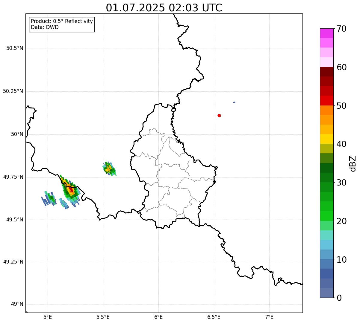
Task: Pick the orange swatch just below 50
Action: point(326,110)
